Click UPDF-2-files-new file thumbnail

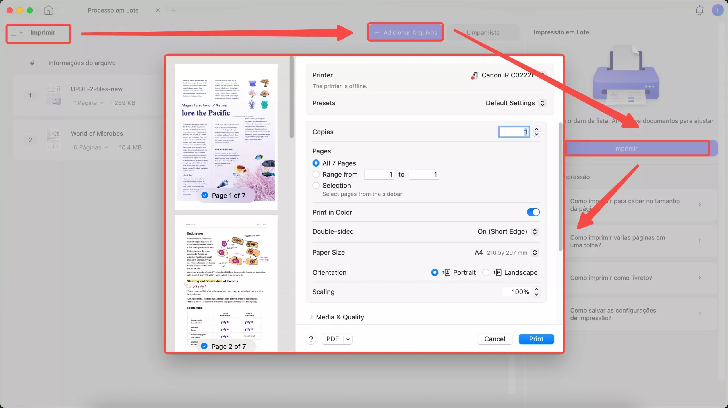(x=54, y=95)
